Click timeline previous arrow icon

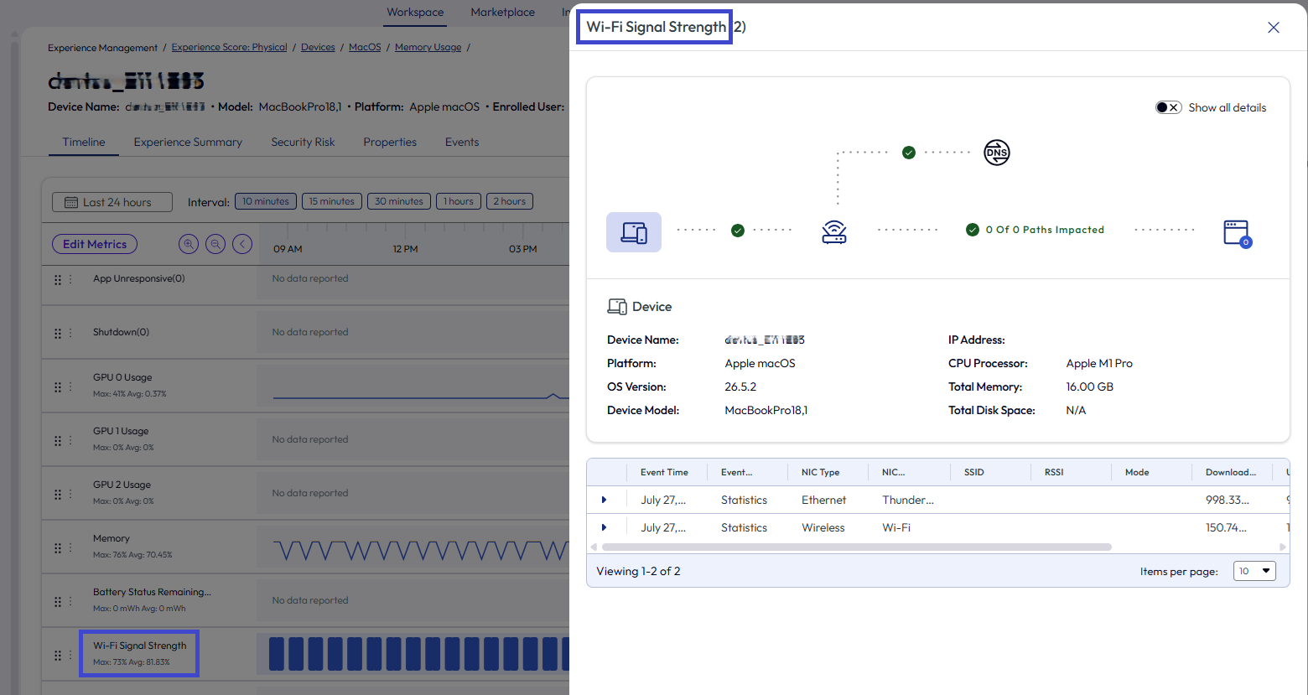pyautogui.click(x=242, y=244)
